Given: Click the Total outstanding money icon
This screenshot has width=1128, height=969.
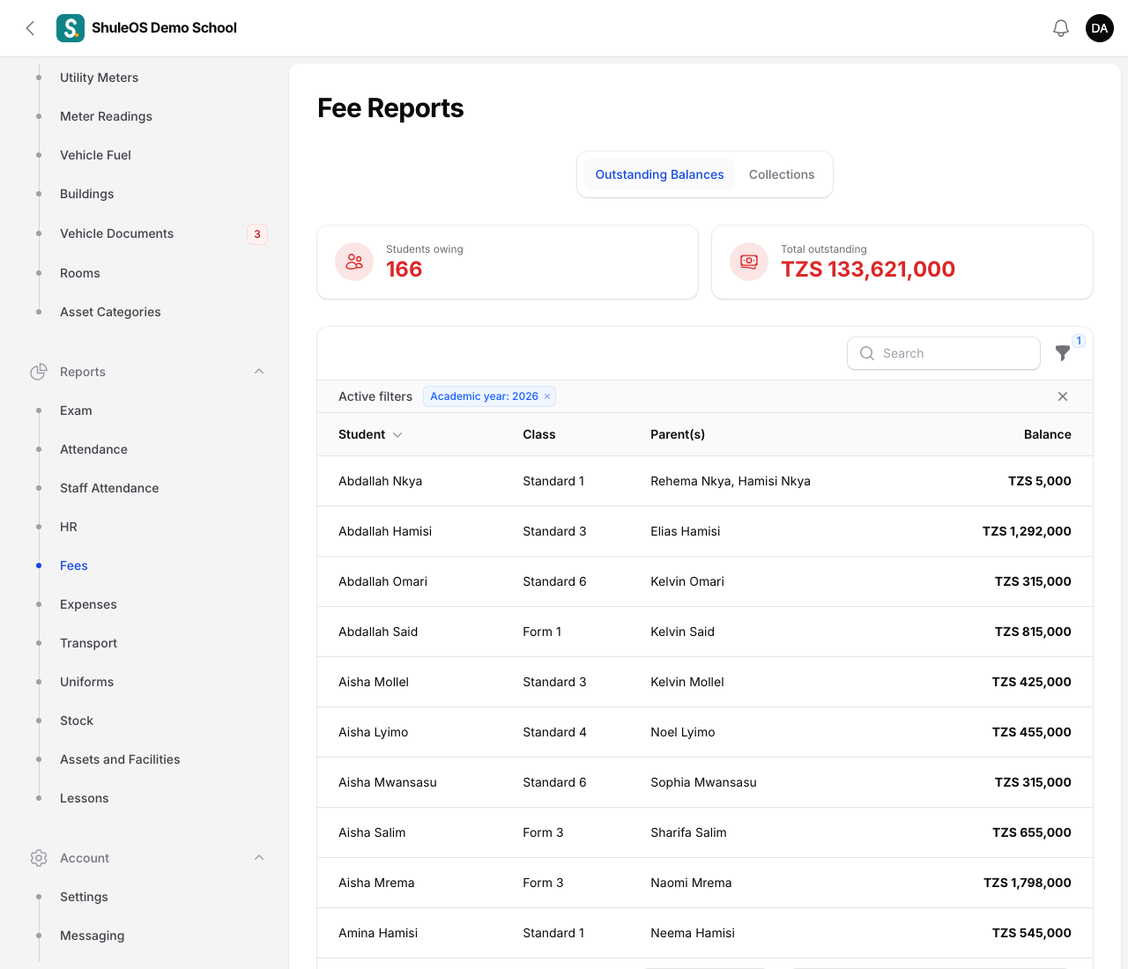Looking at the screenshot, I should tap(749, 262).
